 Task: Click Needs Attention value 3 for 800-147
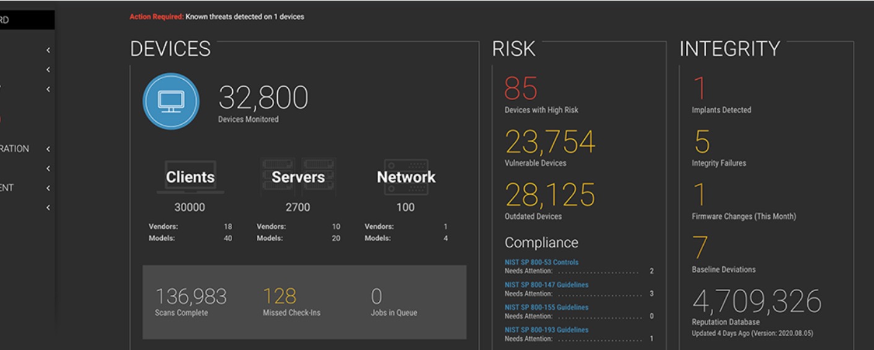(652, 294)
